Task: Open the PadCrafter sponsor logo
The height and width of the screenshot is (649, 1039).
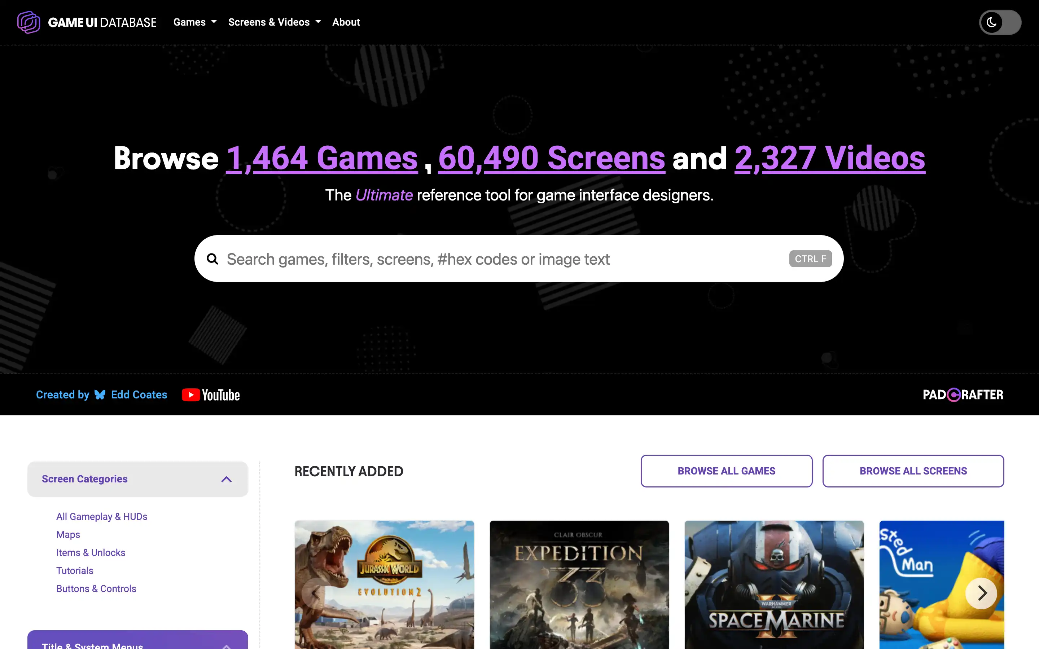Action: tap(963, 394)
